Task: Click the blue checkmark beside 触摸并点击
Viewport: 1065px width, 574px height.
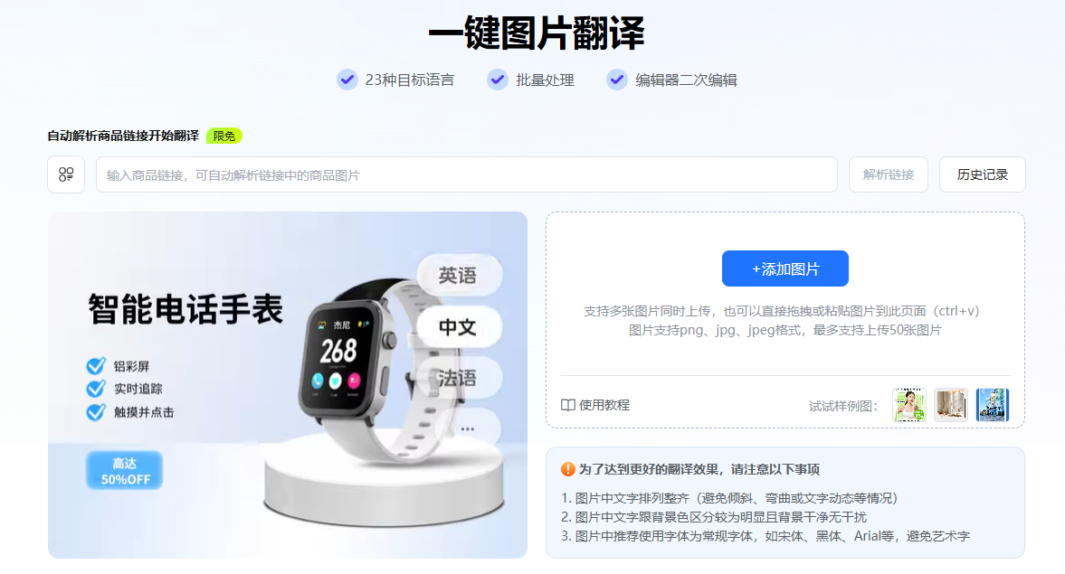Action: point(96,411)
